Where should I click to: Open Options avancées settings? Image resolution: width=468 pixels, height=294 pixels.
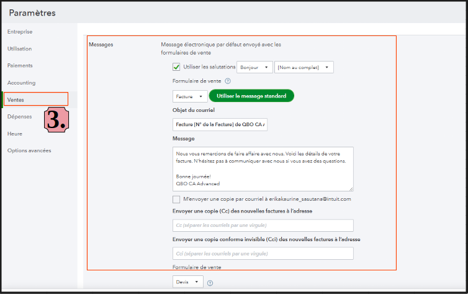[x=29, y=150]
